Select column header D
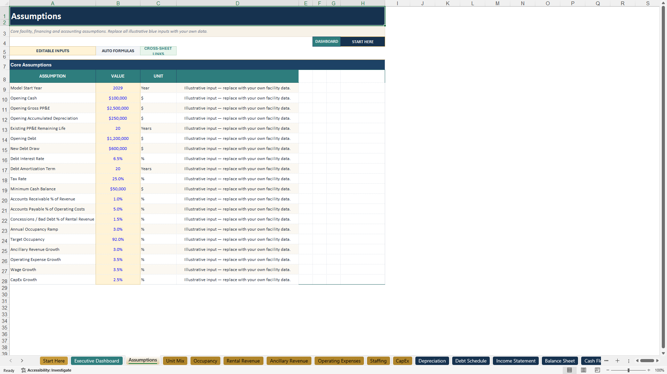The width and height of the screenshot is (667, 374). click(x=237, y=3)
